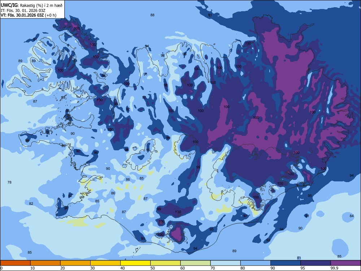Image resolution: width=361 pixels, height=271 pixels.
Task: Click the '10' legend scale label
Action: tap(32, 268)
